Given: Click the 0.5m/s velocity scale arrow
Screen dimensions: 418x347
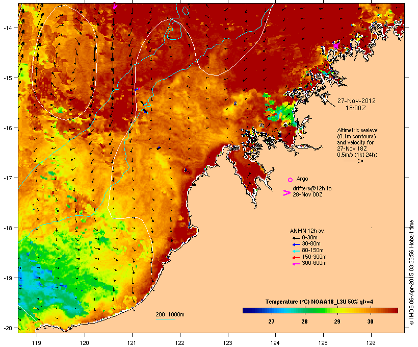Looking at the screenshot, I should 354,161.
